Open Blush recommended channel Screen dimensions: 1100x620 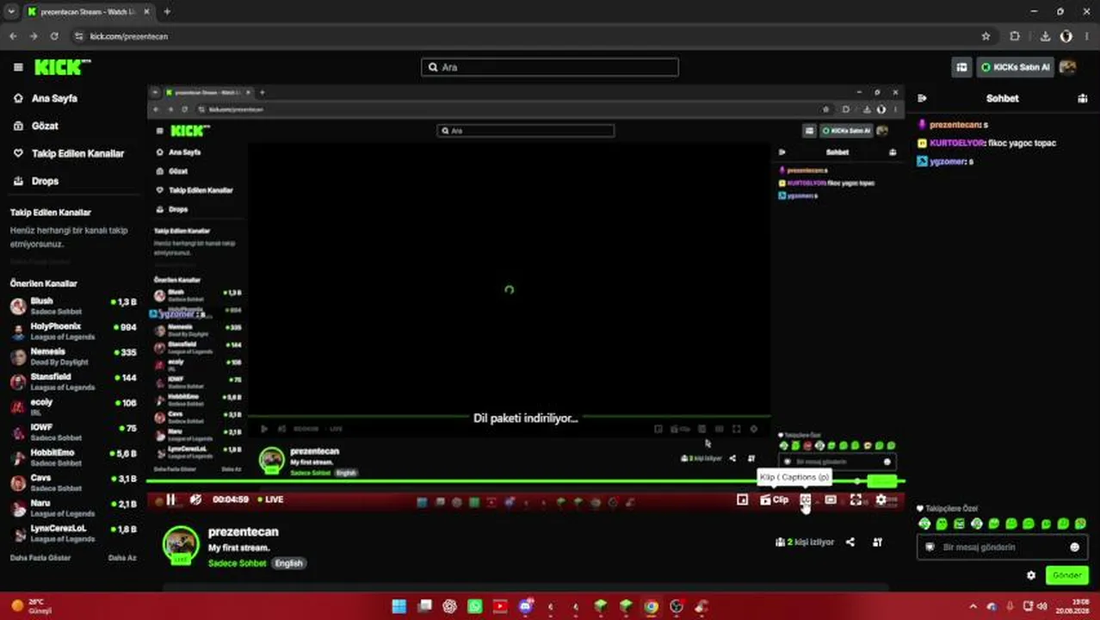point(72,306)
